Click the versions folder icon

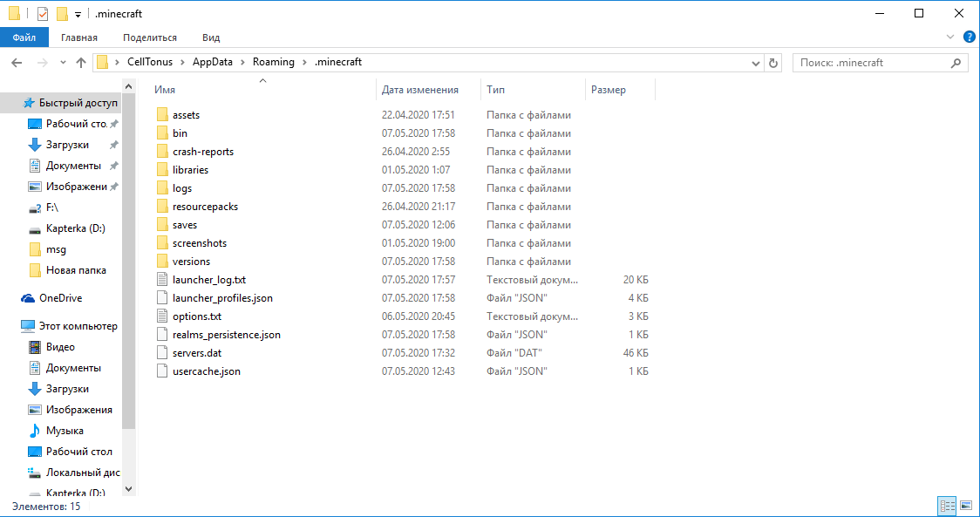tap(162, 261)
